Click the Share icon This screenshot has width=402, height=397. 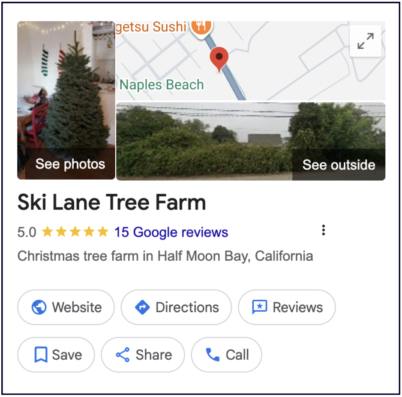click(123, 355)
